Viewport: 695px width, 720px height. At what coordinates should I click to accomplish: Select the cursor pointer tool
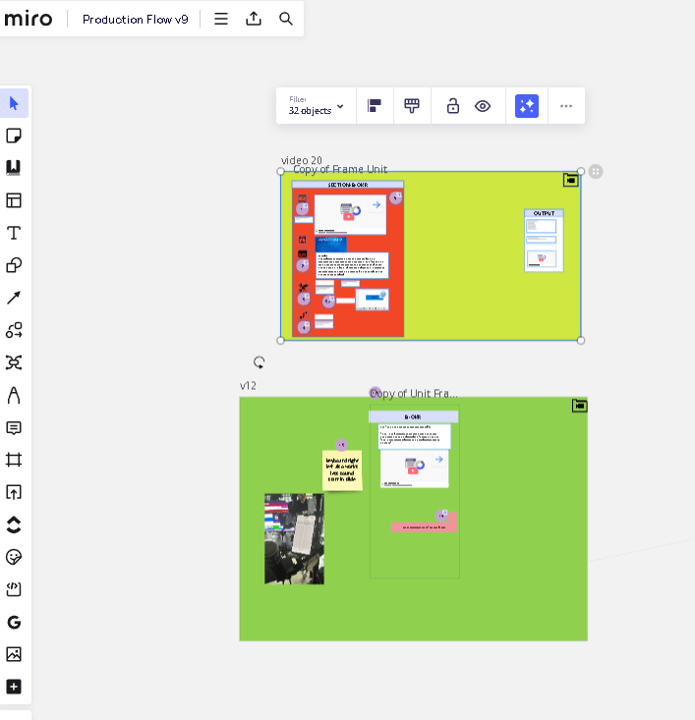tap(14, 103)
